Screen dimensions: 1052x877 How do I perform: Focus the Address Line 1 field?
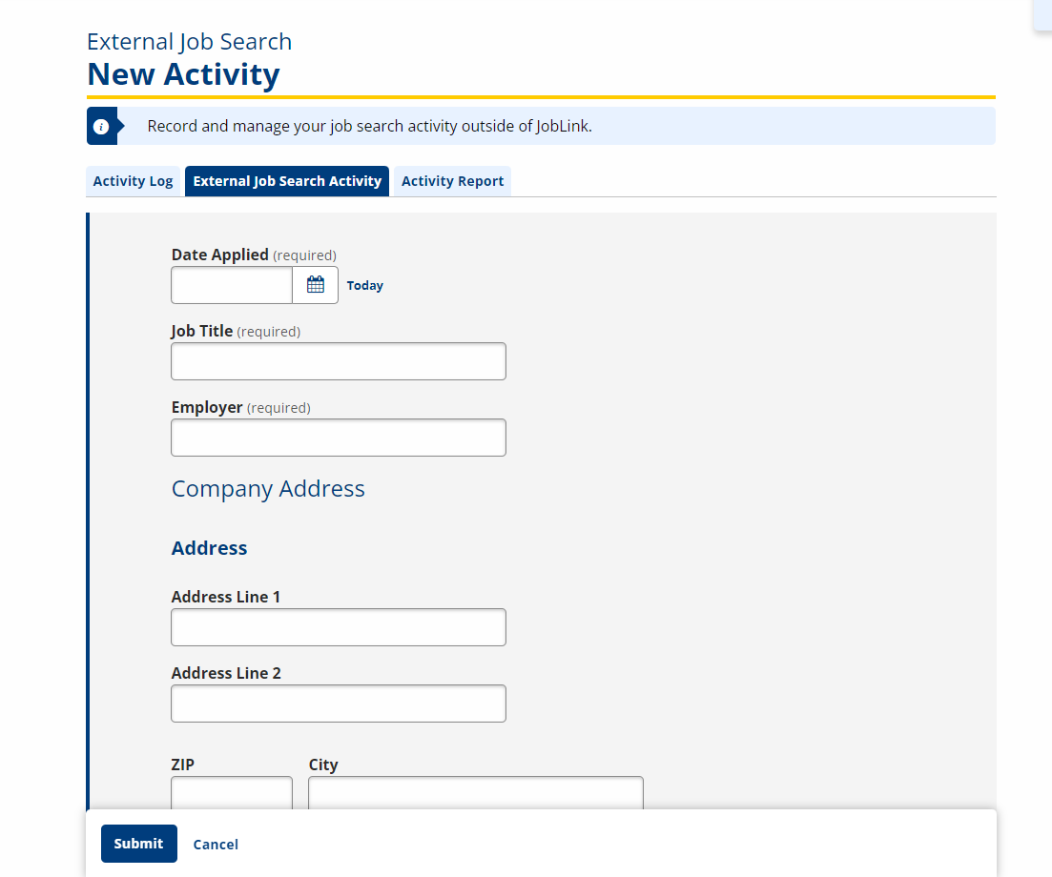click(339, 627)
